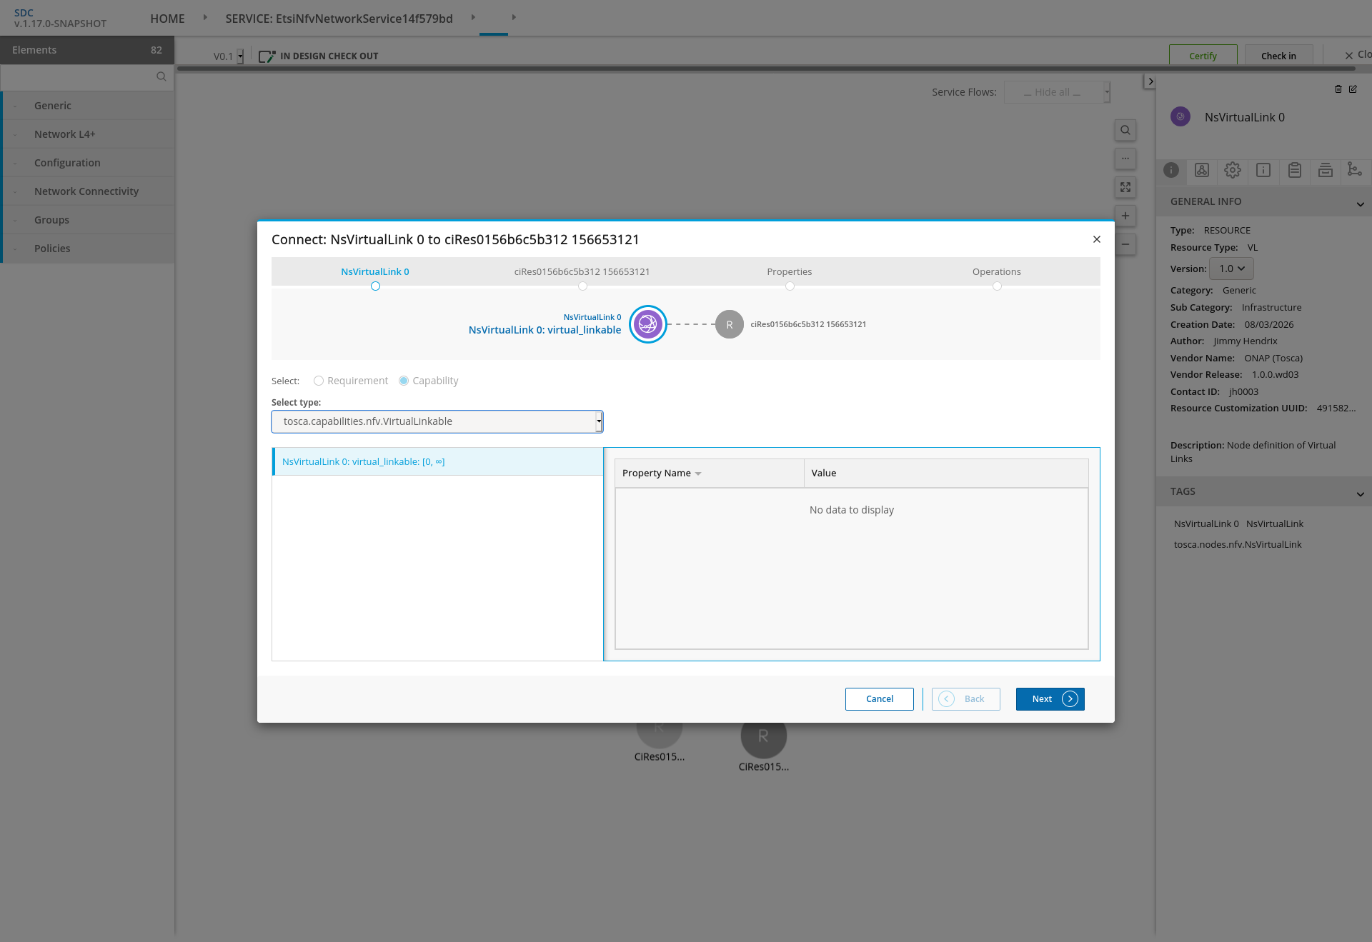The height and width of the screenshot is (942, 1372).
Task: Open the properties gear tab icon
Action: [x=1233, y=170]
